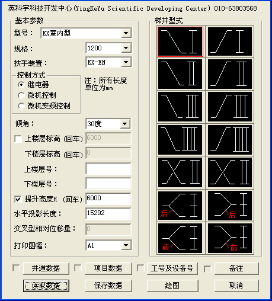Select the left crossed-type double escalator layout
The height and width of the screenshot is (301, 272).
click(x=180, y=172)
